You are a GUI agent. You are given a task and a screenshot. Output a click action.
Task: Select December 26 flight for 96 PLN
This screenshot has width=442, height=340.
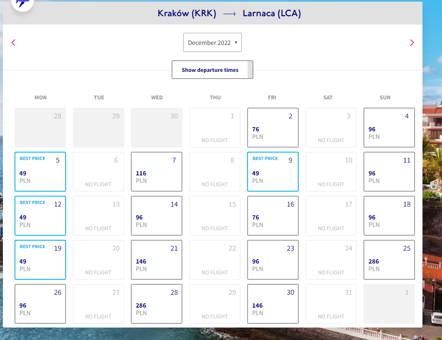point(40,303)
